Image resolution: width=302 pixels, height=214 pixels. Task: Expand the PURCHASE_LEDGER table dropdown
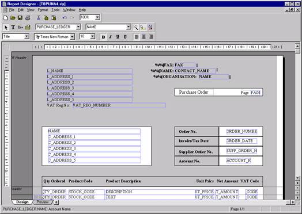[78, 27]
